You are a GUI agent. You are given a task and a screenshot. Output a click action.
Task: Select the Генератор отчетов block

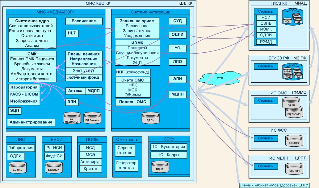pyautogui.click(x=126, y=166)
